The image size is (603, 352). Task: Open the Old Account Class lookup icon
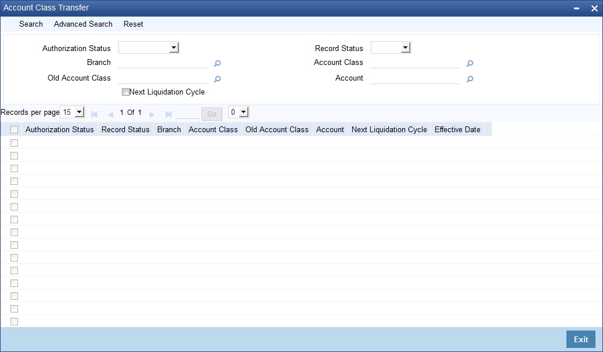pyautogui.click(x=217, y=79)
